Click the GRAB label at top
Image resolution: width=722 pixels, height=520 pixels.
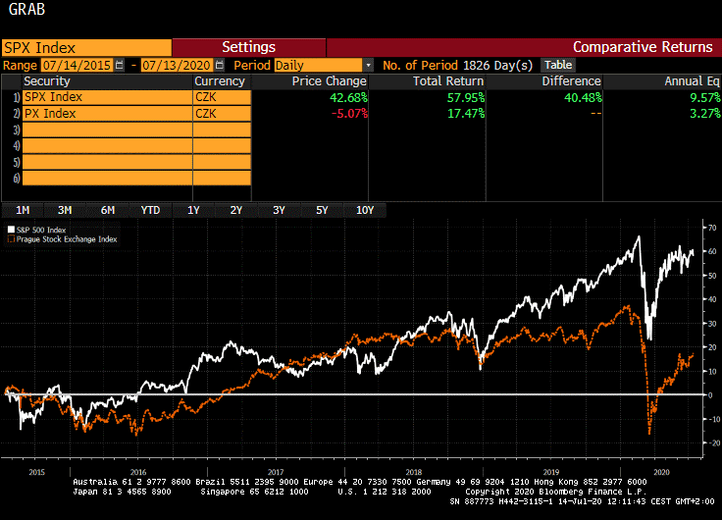pyautogui.click(x=26, y=9)
